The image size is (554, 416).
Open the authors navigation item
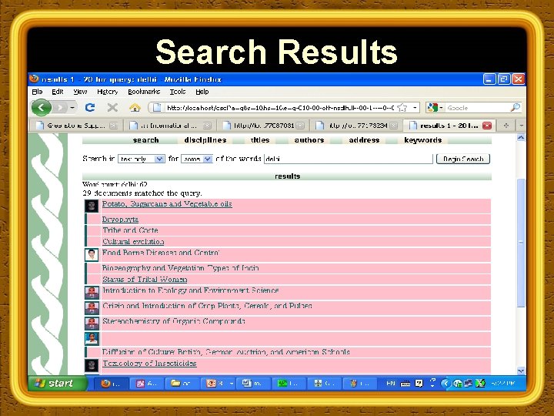pos(309,140)
